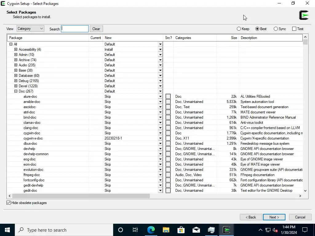
Task: Open Task View in the taskbar
Action: click(x=135, y=230)
